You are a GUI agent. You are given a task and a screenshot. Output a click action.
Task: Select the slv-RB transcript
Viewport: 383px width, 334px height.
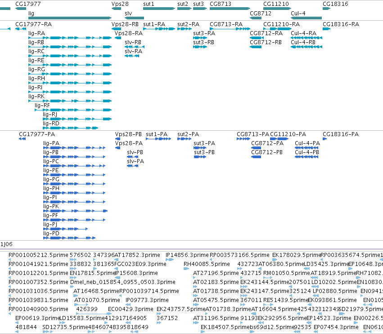tap(135, 47)
